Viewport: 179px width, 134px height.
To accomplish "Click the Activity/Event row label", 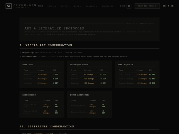I will point(78,106).
